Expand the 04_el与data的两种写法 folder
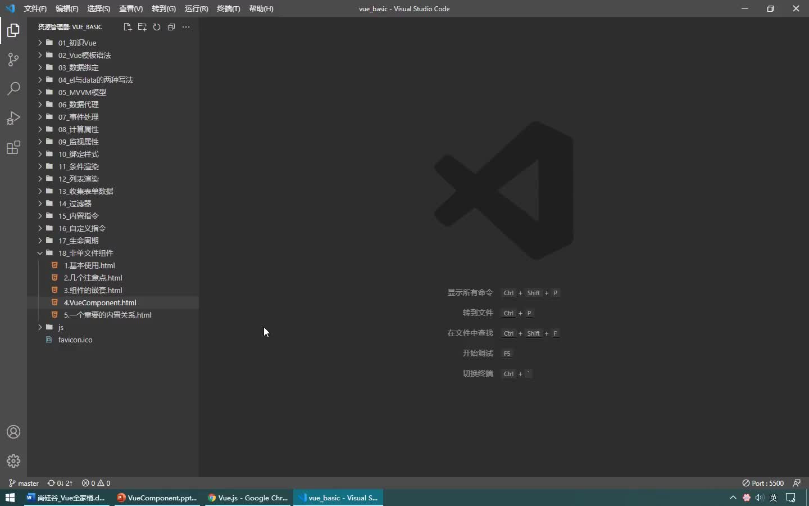Screen dimensions: 809x506 point(113,80)
